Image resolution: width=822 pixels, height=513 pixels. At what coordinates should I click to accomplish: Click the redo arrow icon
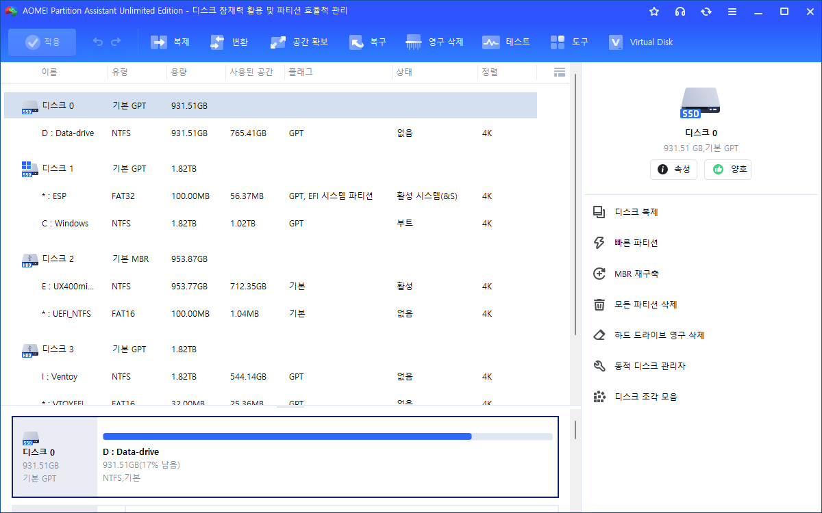tap(116, 42)
